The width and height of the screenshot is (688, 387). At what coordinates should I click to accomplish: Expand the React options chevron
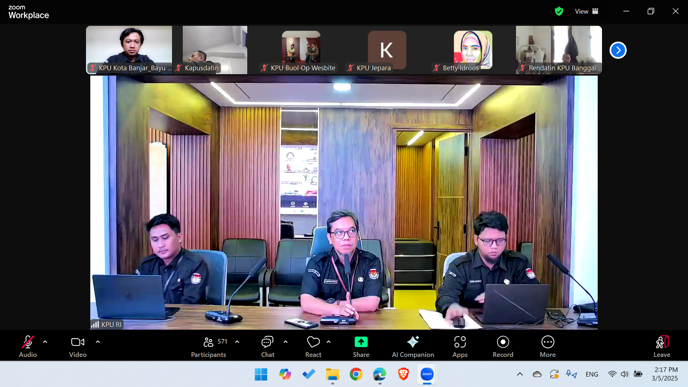[329, 342]
